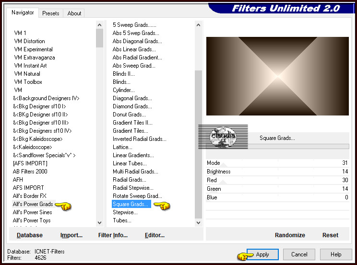Image resolution: width=357 pixels, height=265 pixels.
Task: Click the filter list scrollbar thumb
Action: (198, 144)
